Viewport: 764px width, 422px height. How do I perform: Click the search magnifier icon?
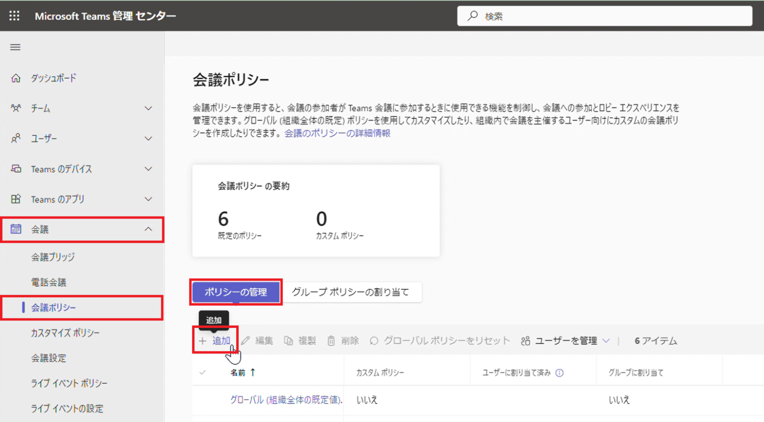coord(472,15)
